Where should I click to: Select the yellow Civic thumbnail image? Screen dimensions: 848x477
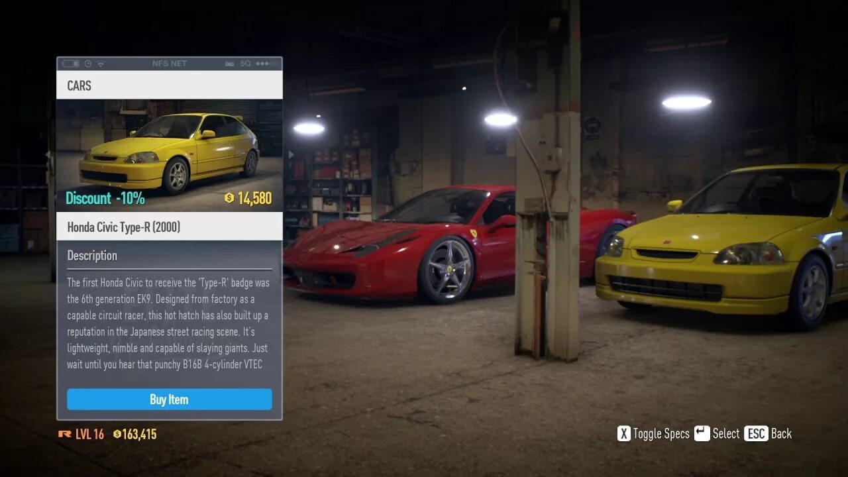pos(170,155)
